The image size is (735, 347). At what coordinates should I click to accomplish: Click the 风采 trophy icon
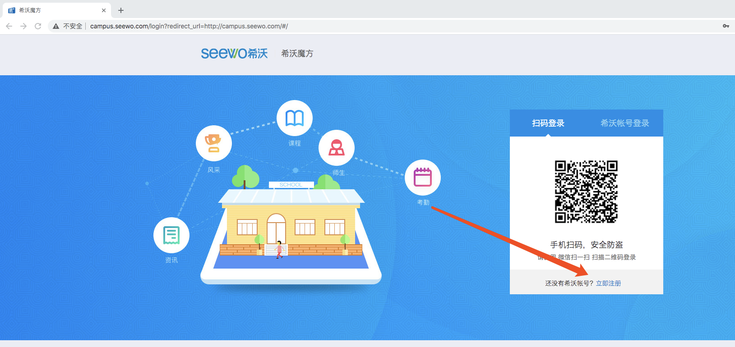click(214, 143)
